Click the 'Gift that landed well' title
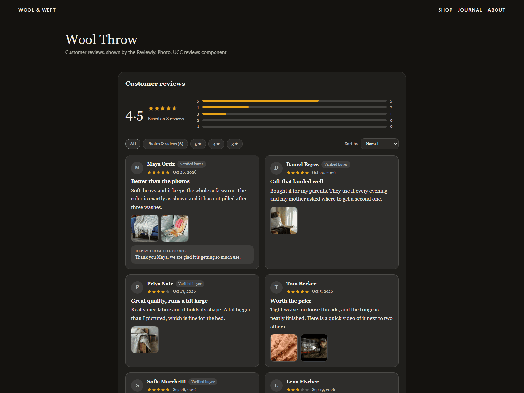The width and height of the screenshot is (524, 393). 296,182
